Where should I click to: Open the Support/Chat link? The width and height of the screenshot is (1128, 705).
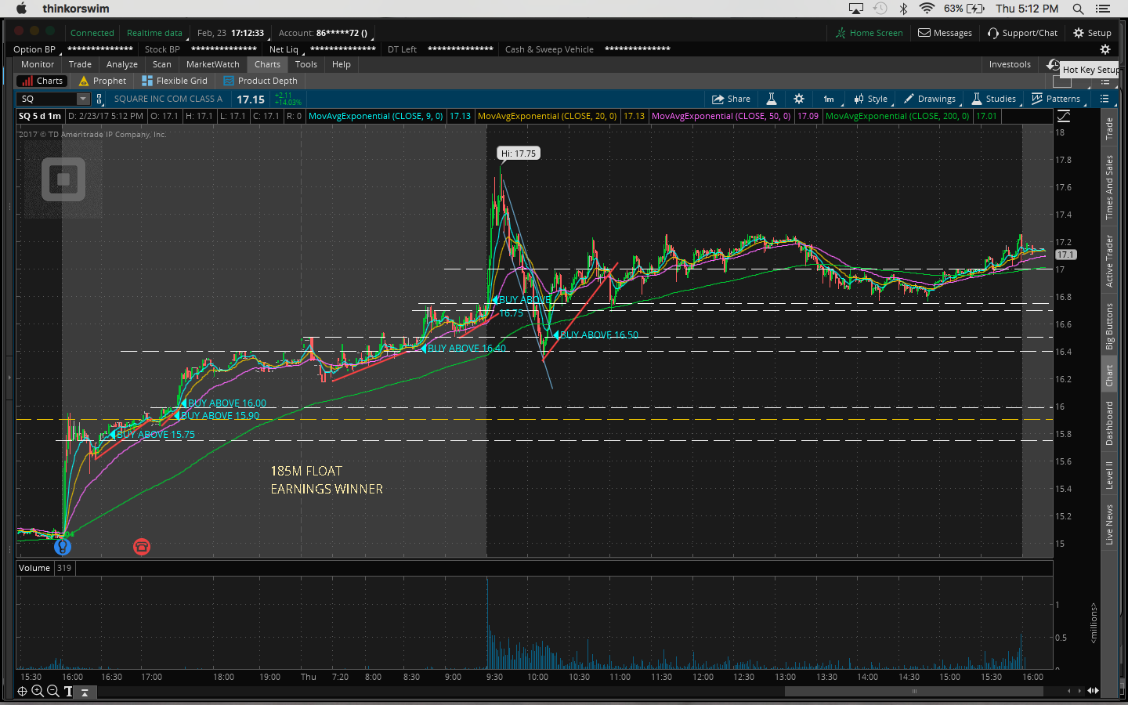tap(1023, 33)
